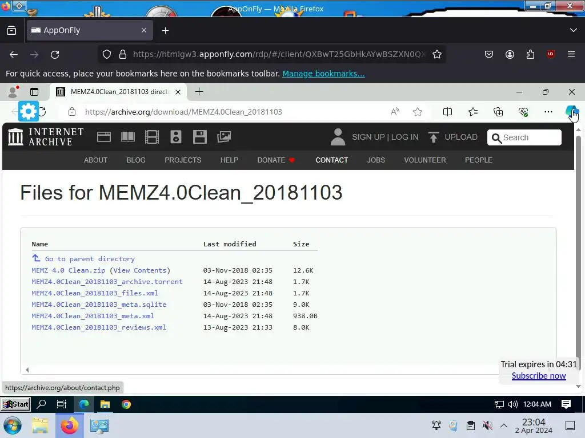This screenshot has height=438, width=585.
Task: Open AppOnFly gear settings overlay
Action: tap(29, 111)
